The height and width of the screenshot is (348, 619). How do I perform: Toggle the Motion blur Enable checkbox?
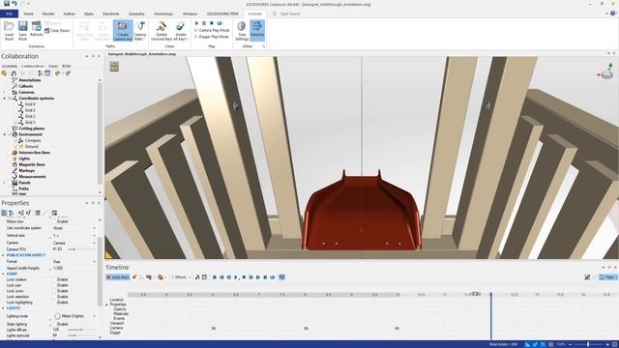tap(55, 221)
